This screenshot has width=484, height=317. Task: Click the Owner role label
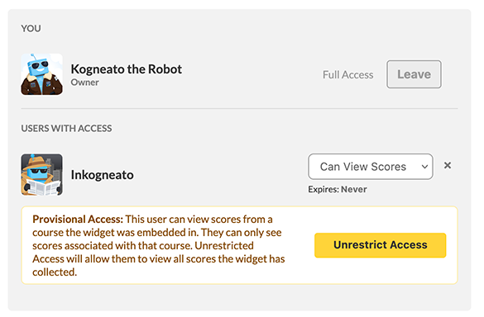click(84, 83)
